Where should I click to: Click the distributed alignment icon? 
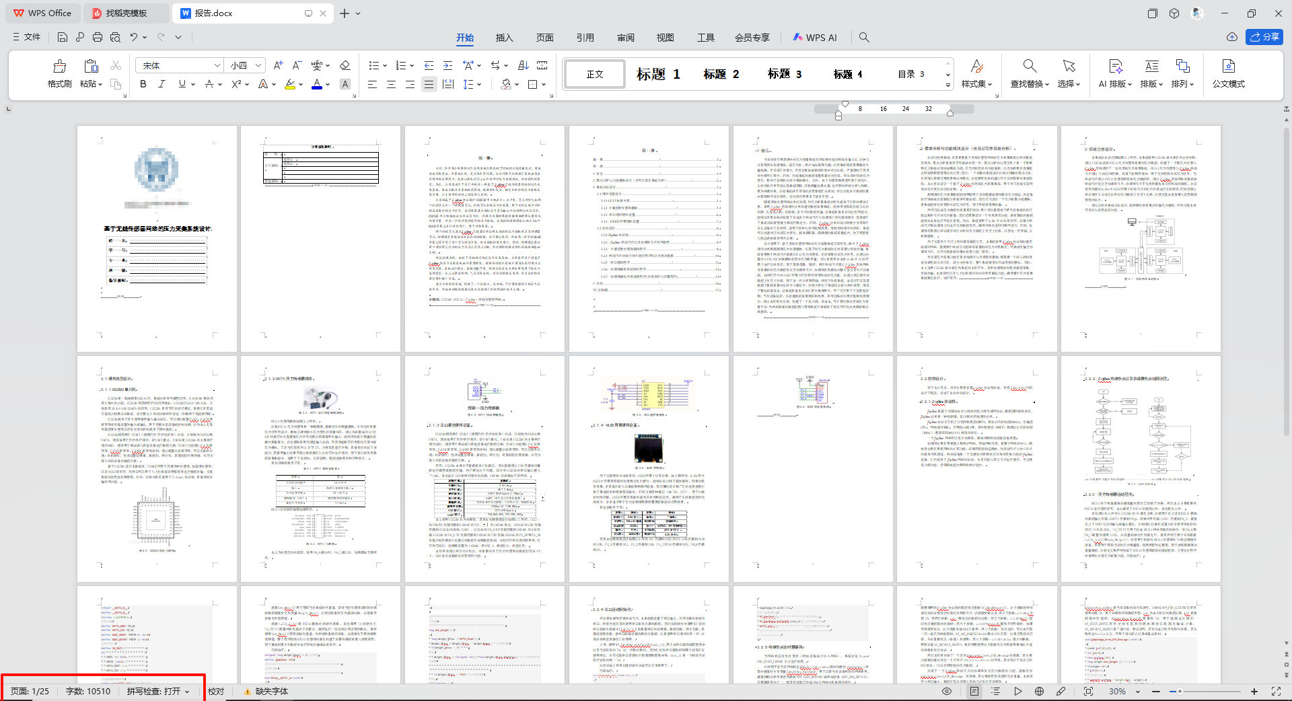pos(448,84)
